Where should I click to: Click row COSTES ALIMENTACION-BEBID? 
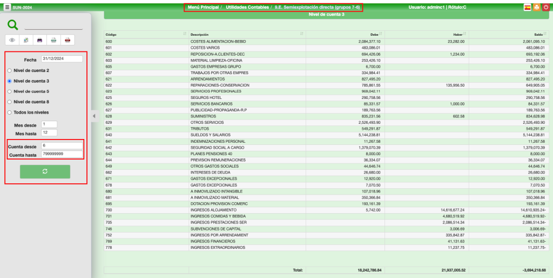click(327, 41)
